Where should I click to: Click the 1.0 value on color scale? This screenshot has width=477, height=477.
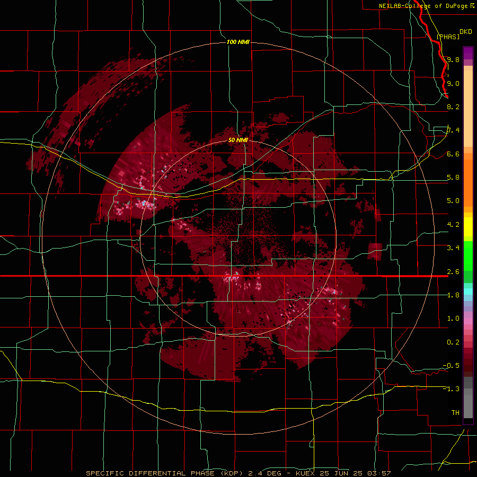(x=453, y=319)
